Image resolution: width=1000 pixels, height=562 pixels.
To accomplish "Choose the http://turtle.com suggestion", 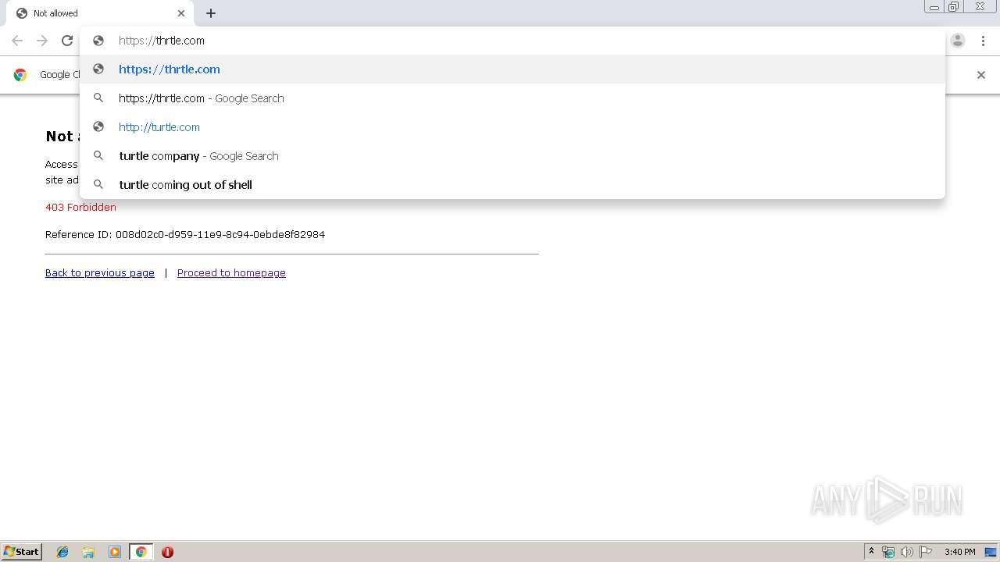I will pos(512,127).
